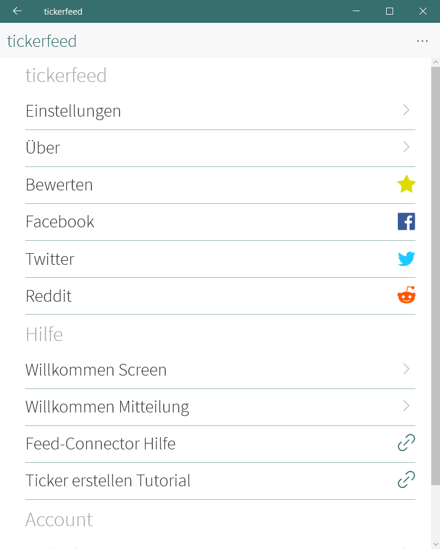Open Willkommen Mitteilung chevron
The image size is (440, 549).
[406, 406]
